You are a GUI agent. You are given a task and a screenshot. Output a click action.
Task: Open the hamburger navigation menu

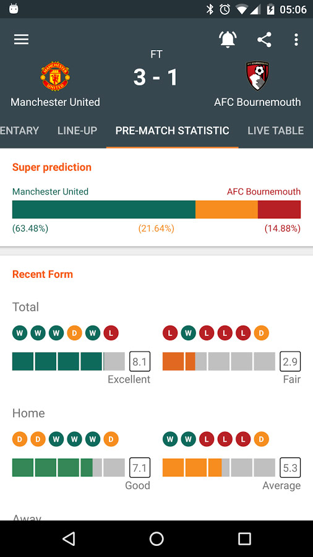point(21,39)
